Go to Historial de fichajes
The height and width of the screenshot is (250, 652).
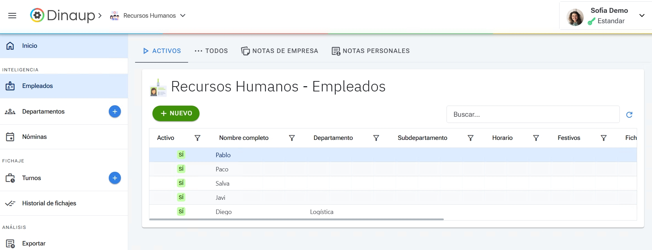[49, 203]
